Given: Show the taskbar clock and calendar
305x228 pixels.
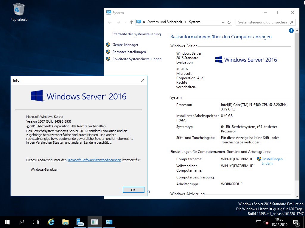Looking at the screenshot, I should [x=279, y=222].
